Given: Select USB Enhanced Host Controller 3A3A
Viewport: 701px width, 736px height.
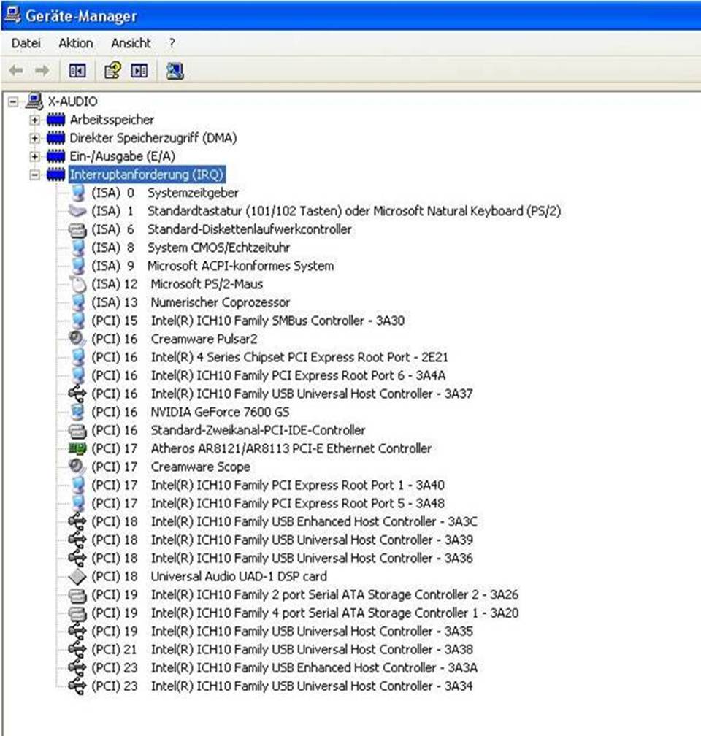Looking at the screenshot, I should click(x=284, y=667).
